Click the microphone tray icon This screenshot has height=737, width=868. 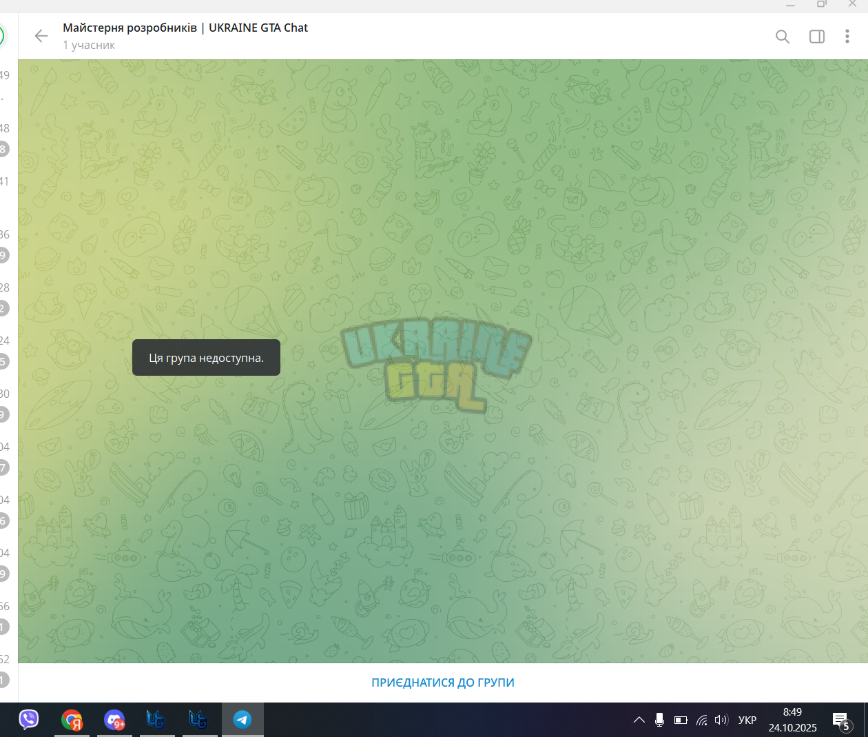point(659,720)
